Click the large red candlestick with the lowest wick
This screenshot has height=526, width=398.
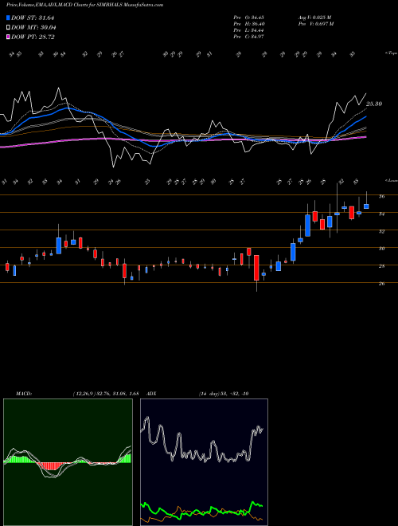pyautogui.click(x=256, y=268)
